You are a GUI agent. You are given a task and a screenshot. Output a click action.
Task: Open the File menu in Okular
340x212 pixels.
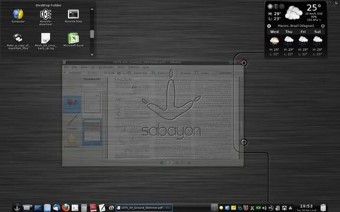66,67
